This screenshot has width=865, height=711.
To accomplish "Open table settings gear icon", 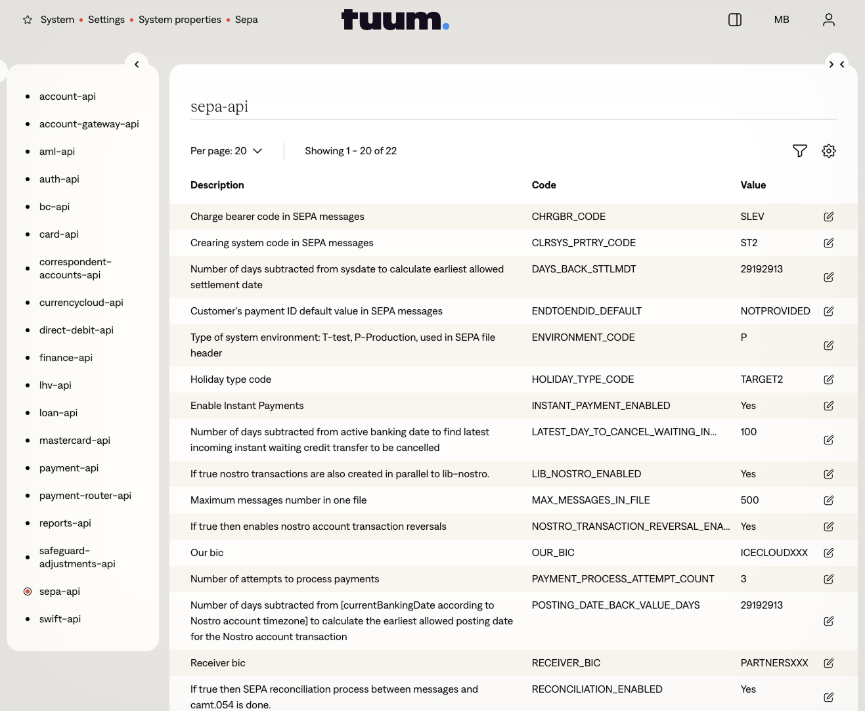I will tap(828, 151).
